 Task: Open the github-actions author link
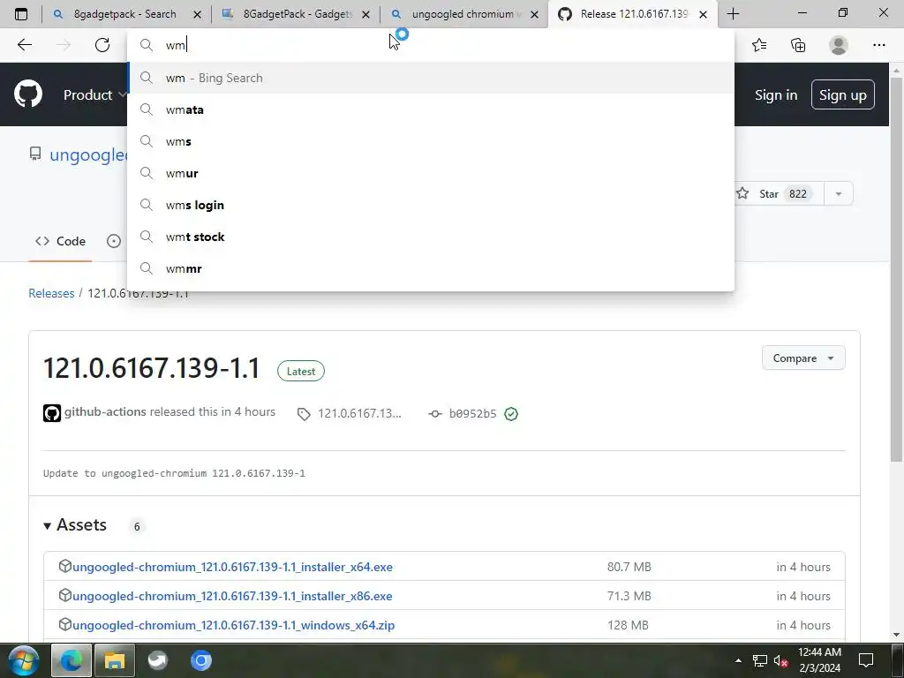(105, 411)
